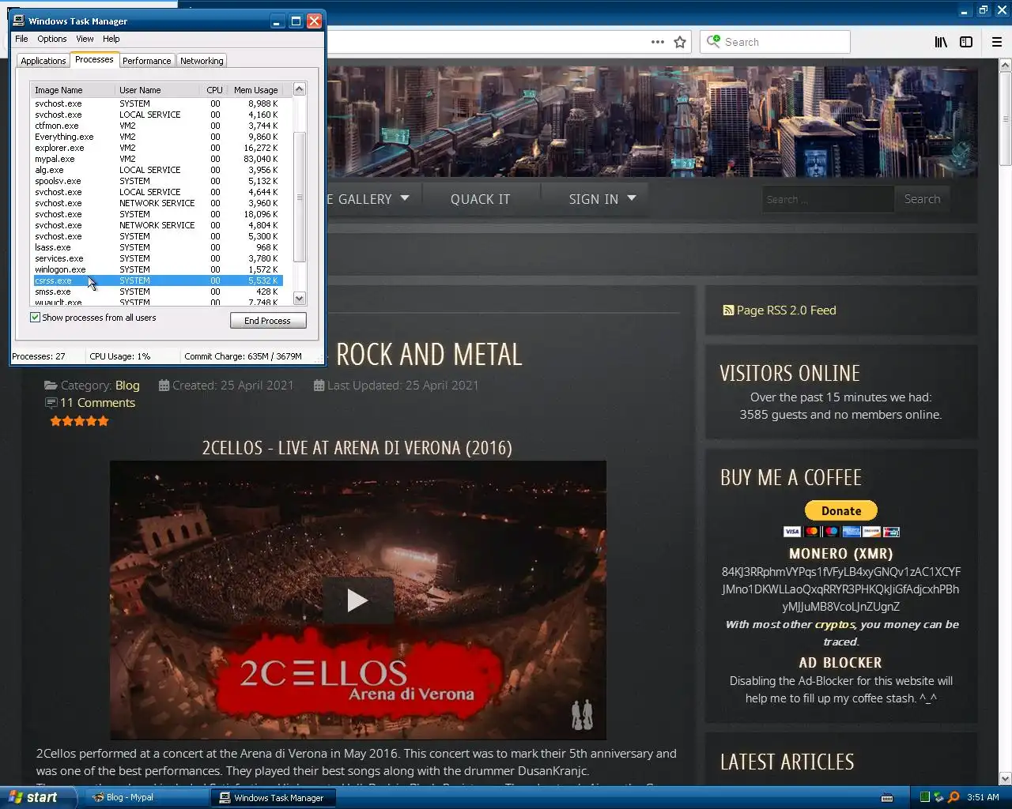Click browser page scroll up arrow
This screenshot has height=809, width=1012.
(1005, 65)
